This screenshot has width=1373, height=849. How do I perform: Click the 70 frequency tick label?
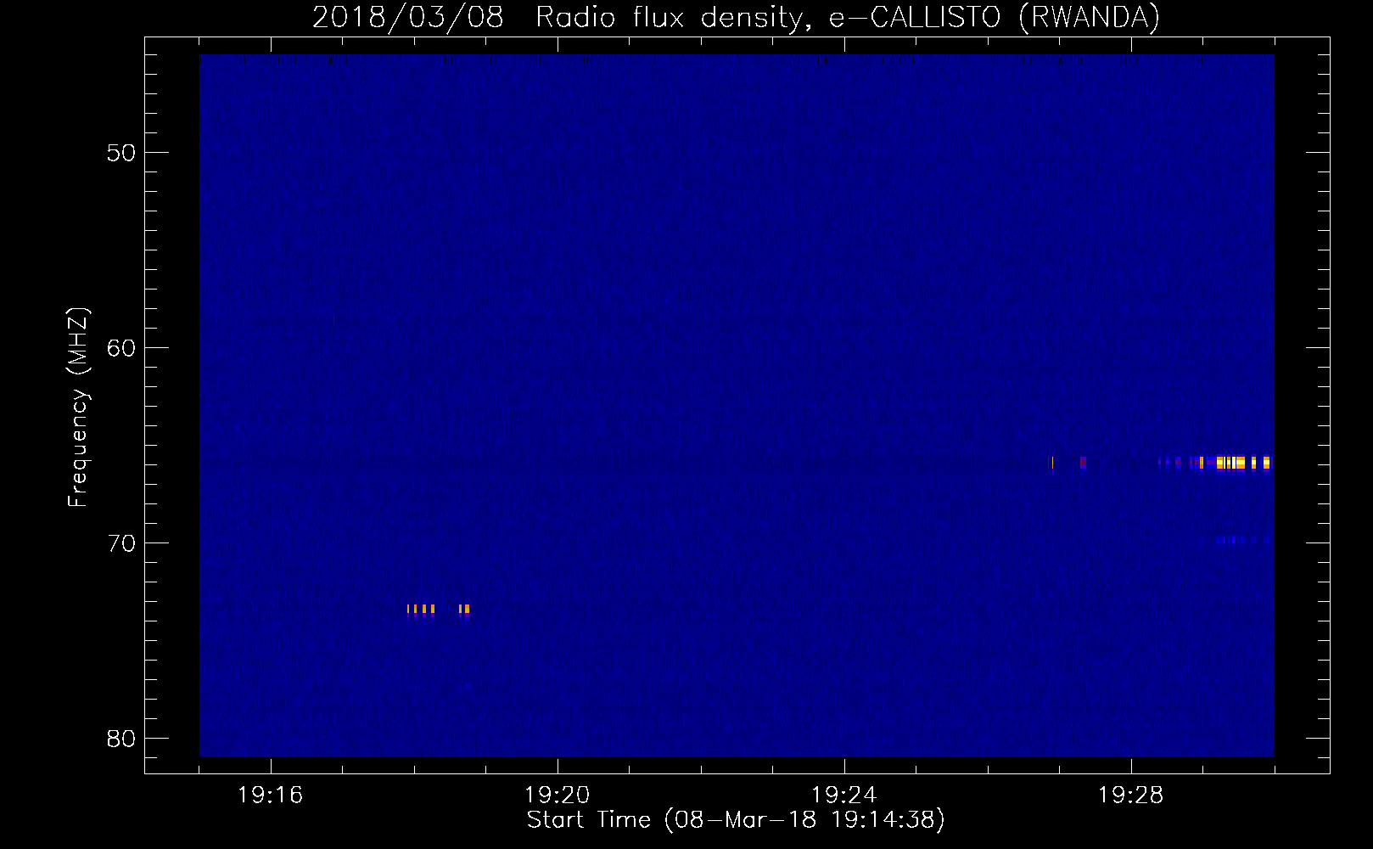pos(122,543)
